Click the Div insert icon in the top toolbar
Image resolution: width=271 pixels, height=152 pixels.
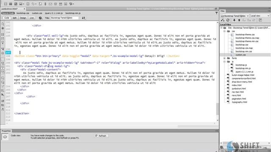(6, 4)
